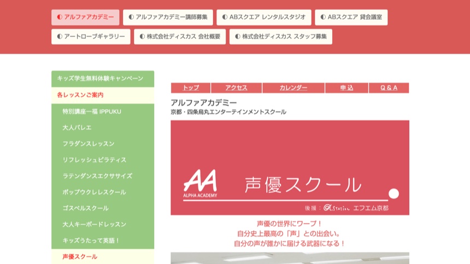Click the 声優スクール banner image
Image resolution: width=470 pixels, height=264 pixels.
[290, 168]
